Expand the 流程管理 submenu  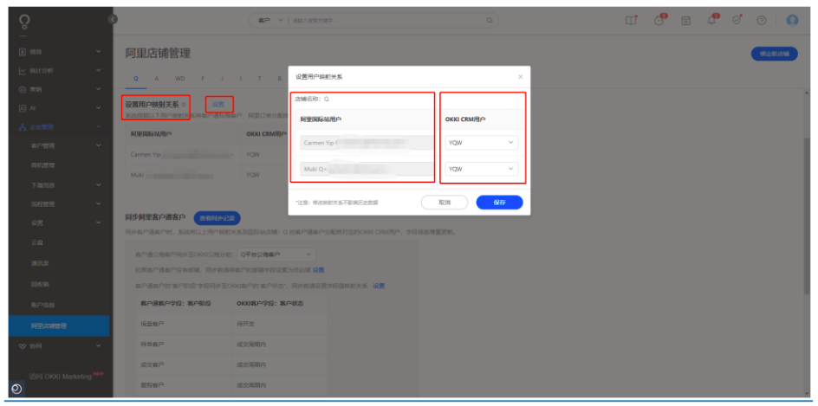(x=99, y=203)
